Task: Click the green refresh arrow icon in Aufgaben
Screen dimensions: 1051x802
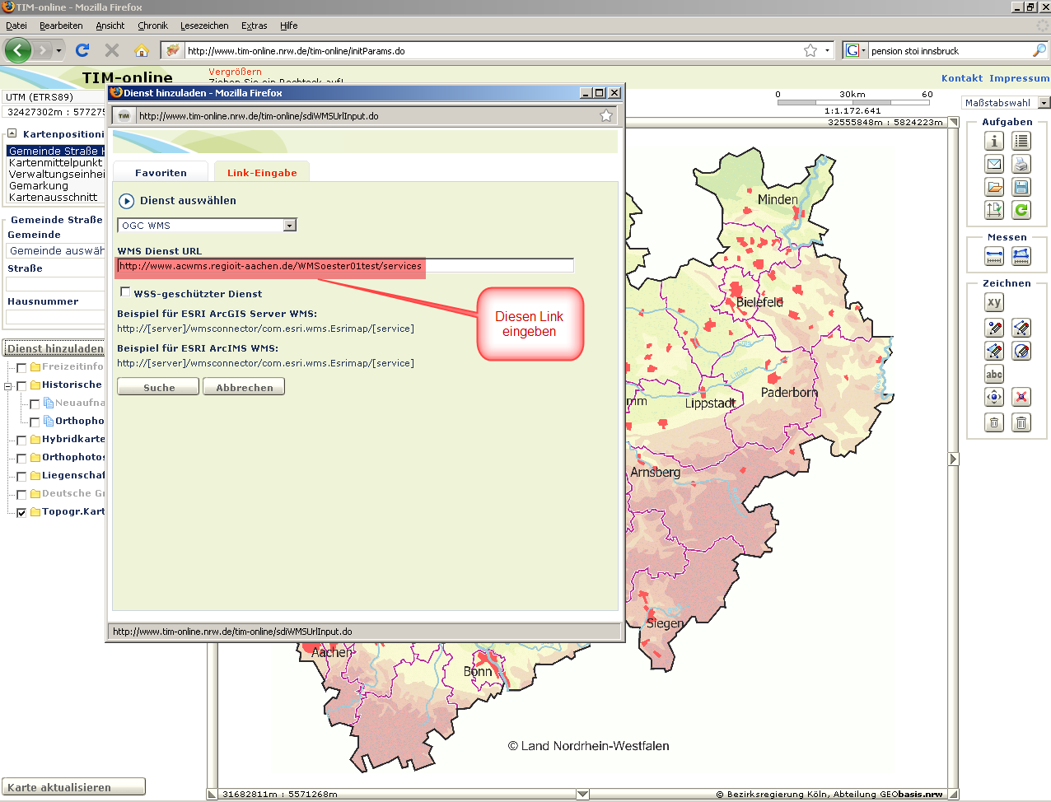Action: point(1021,210)
